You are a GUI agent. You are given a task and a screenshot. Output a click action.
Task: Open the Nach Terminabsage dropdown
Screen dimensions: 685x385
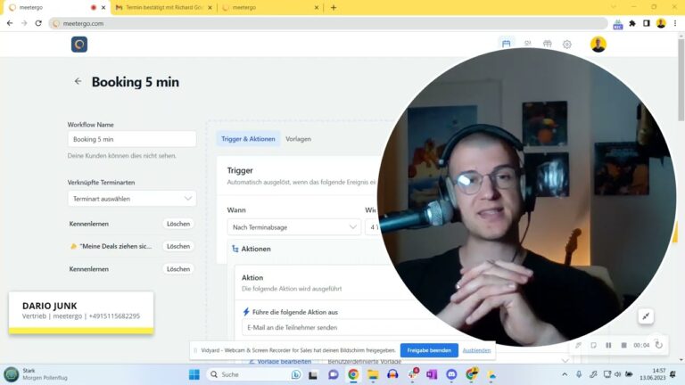(293, 227)
